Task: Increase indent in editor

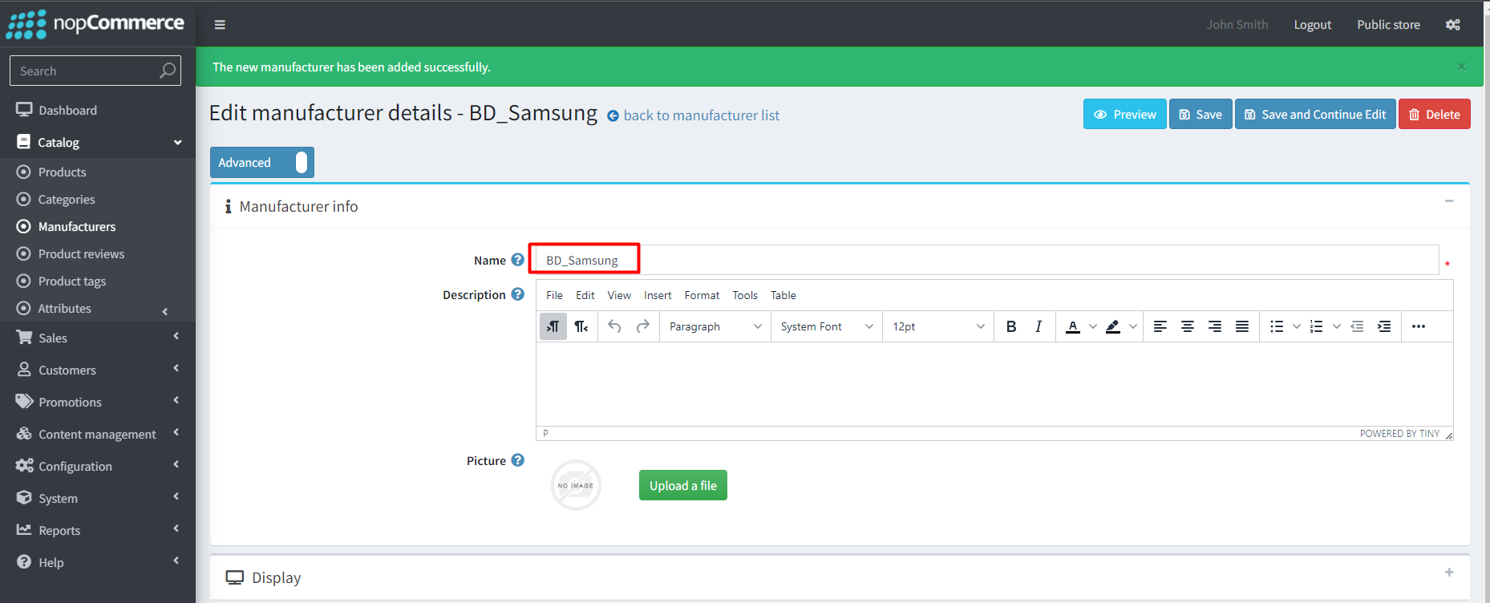Action: pyautogui.click(x=1384, y=326)
